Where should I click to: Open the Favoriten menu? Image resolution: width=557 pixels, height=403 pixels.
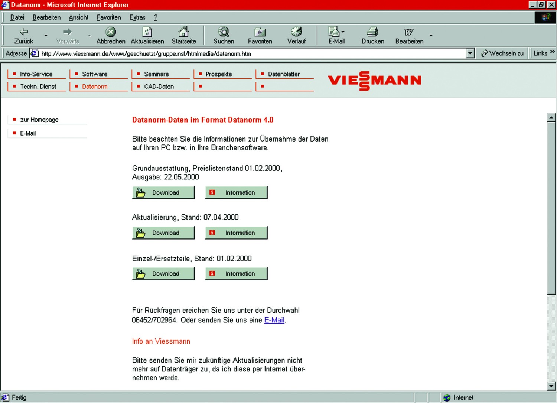pyautogui.click(x=109, y=17)
